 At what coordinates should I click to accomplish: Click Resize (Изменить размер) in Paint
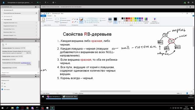(x=65, y=20)
